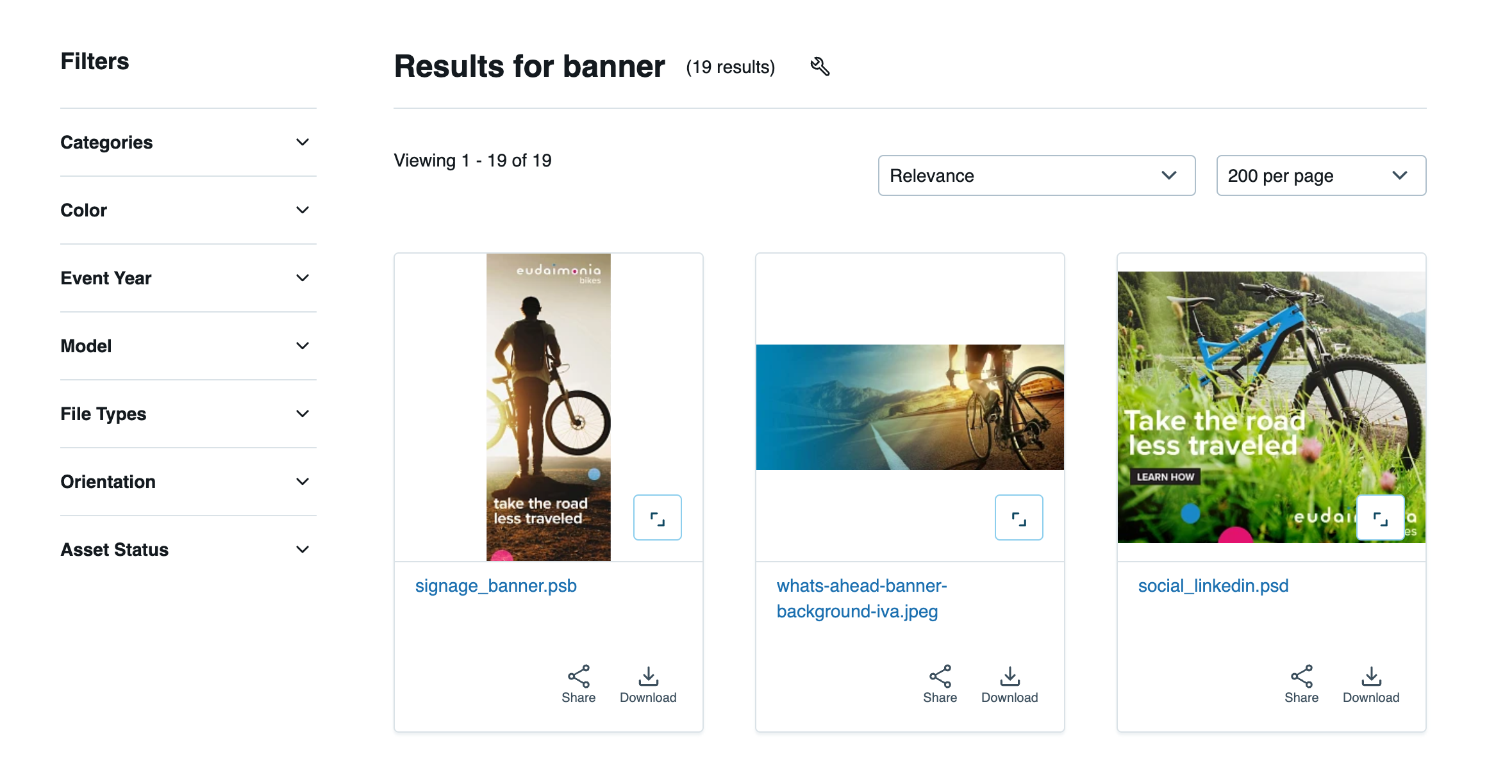Open the Relevance sort dropdown
Image resolution: width=1496 pixels, height=757 pixels.
(1036, 175)
